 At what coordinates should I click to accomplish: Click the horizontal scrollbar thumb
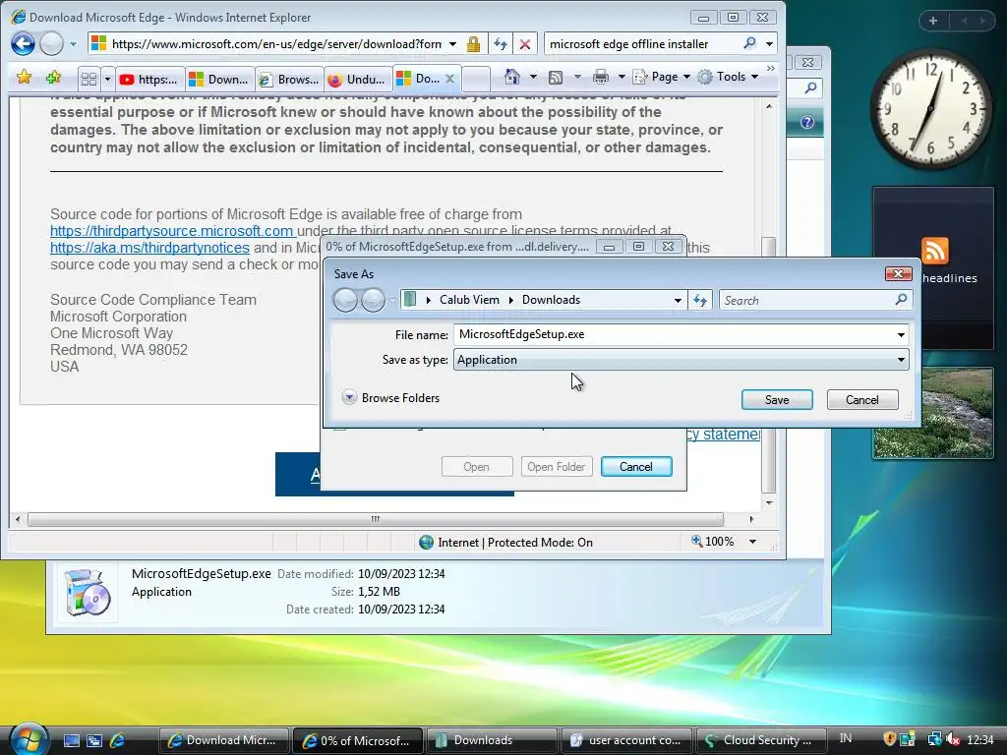pyautogui.click(x=375, y=519)
